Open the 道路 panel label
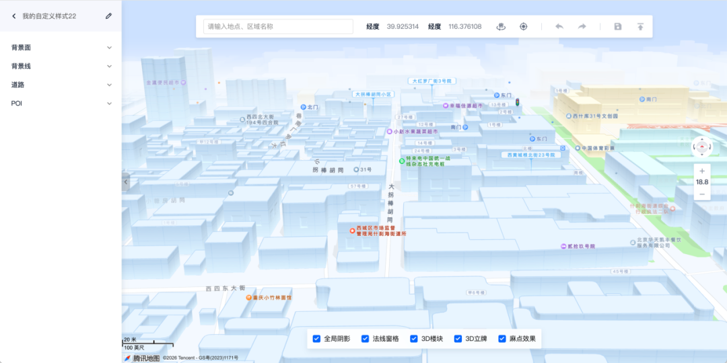The width and height of the screenshot is (727, 363). tap(18, 85)
